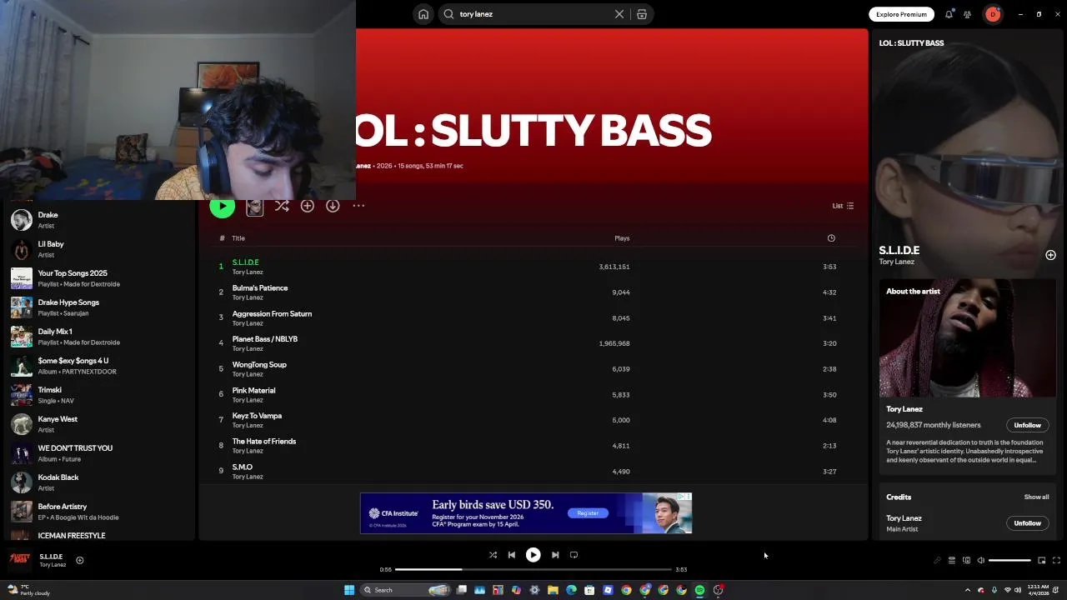Open the Browse icon beside search

(642, 14)
